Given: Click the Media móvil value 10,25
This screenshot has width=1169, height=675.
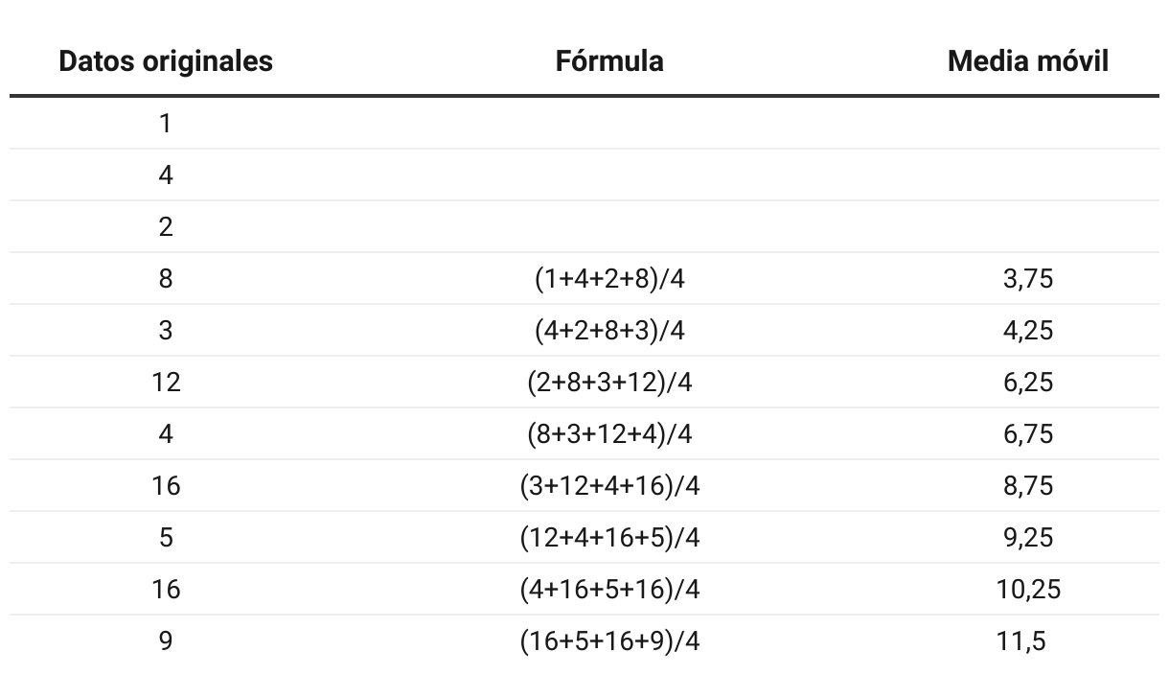Looking at the screenshot, I should (1028, 590).
